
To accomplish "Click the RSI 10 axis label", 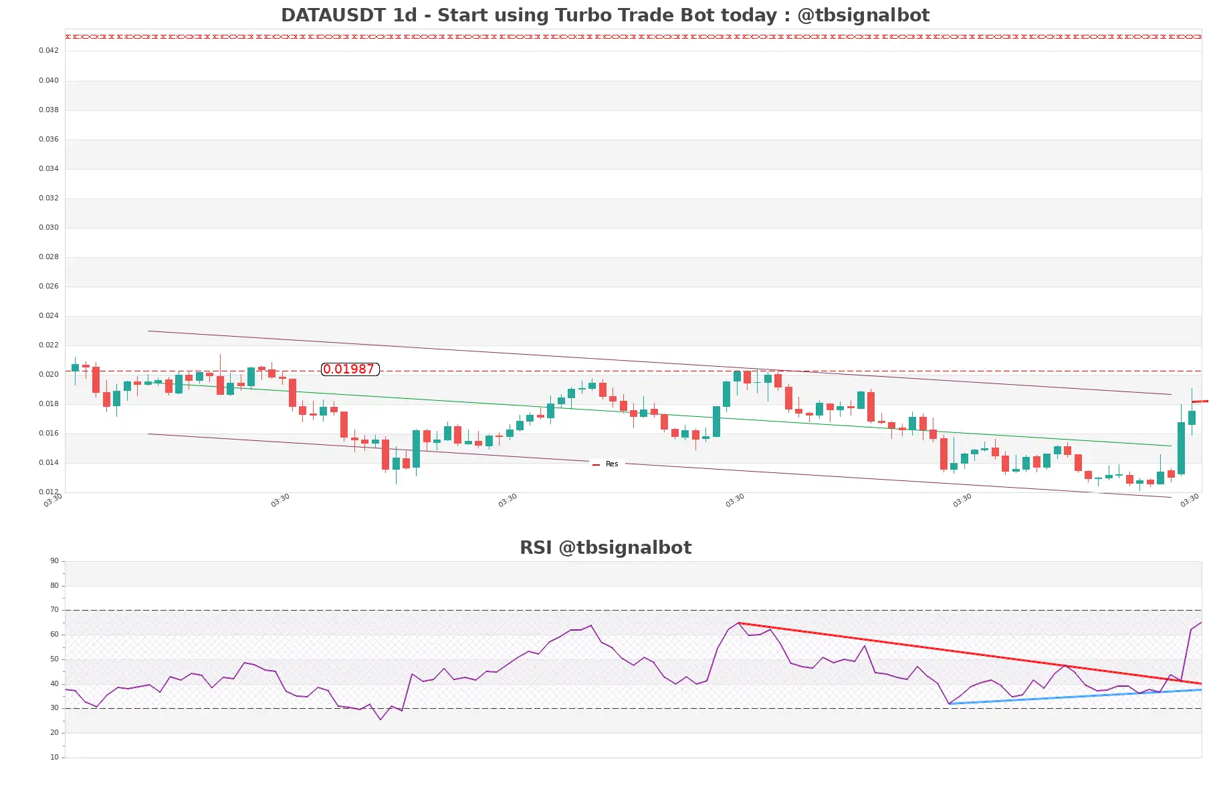I will pos(54,758).
